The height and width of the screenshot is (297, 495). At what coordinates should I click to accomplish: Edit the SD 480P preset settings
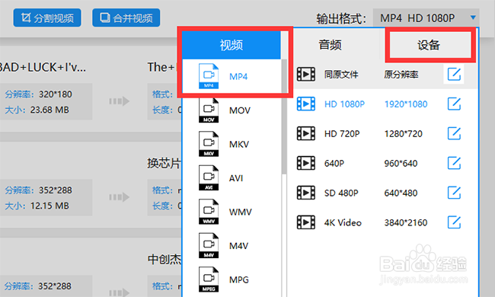click(x=454, y=193)
